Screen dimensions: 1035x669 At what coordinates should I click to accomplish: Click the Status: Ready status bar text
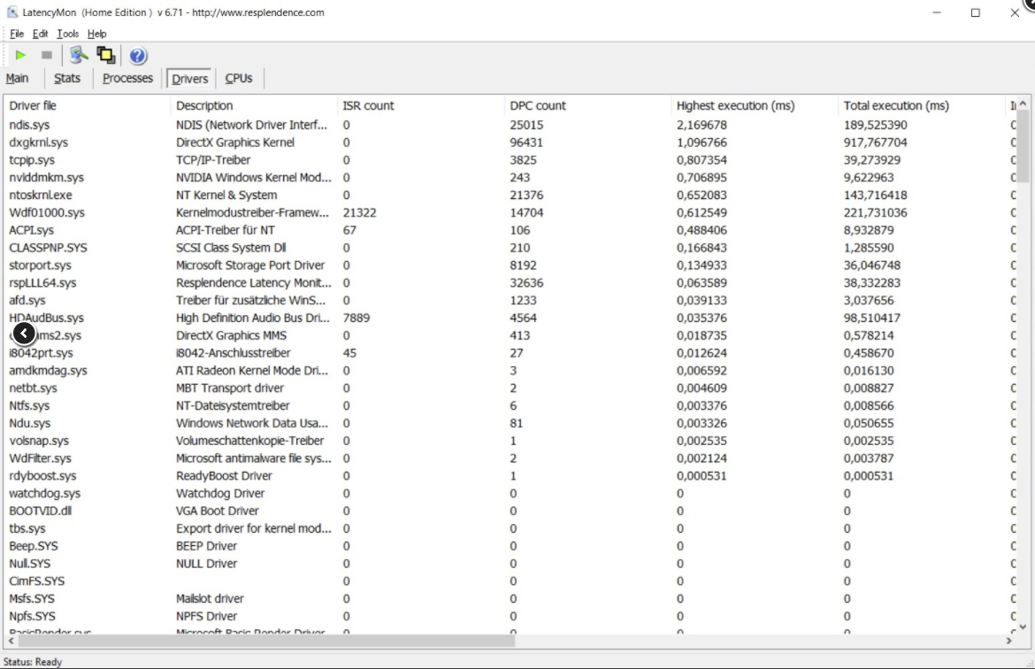(33, 662)
